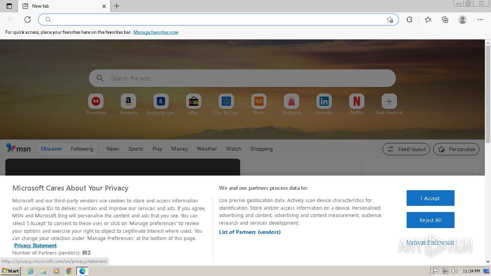Open the Shopping nav section

[262, 149]
